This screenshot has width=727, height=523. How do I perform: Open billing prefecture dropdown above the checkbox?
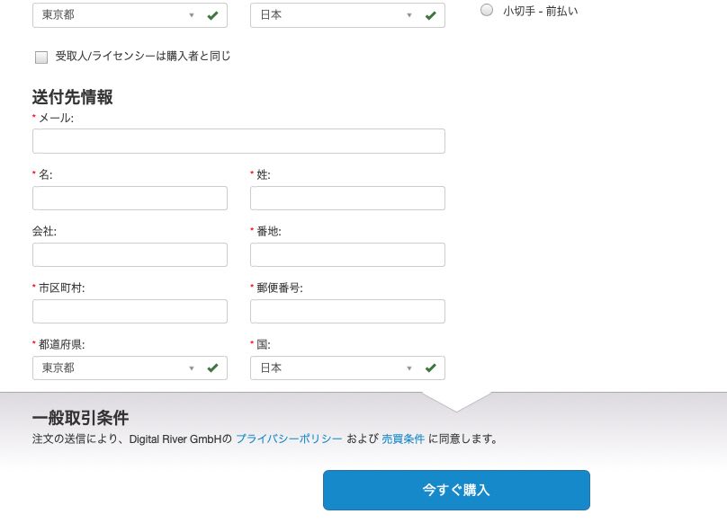click(117, 15)
